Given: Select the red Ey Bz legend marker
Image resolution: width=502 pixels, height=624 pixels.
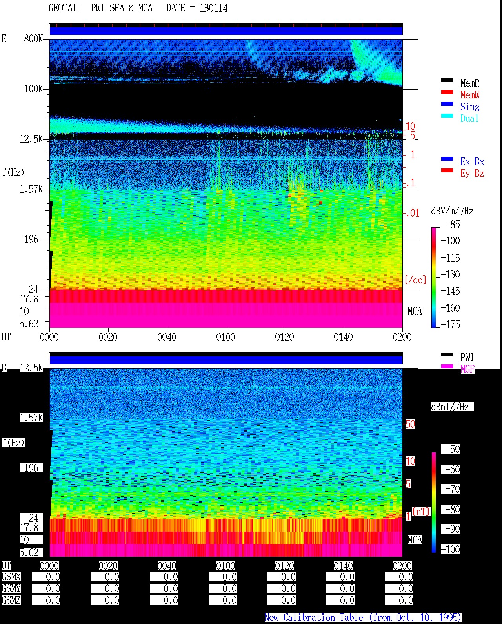Looking at the screenshot, I should click(447, 171).
